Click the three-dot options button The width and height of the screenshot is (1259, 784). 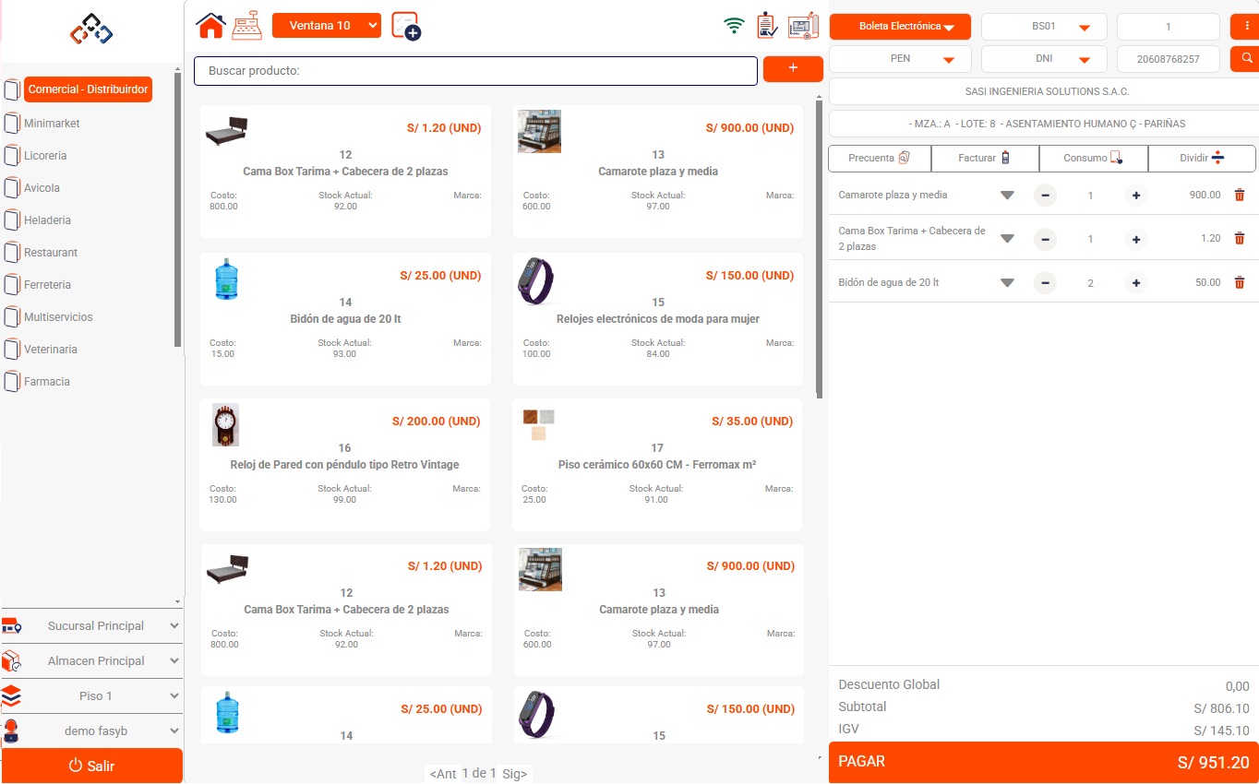coord(1246,26)
